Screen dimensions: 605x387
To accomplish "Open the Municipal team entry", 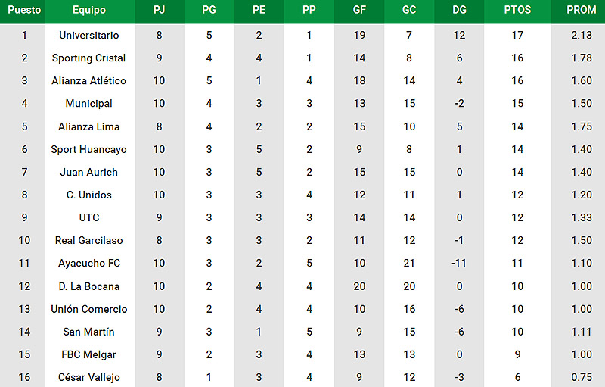I will point(88,104).
